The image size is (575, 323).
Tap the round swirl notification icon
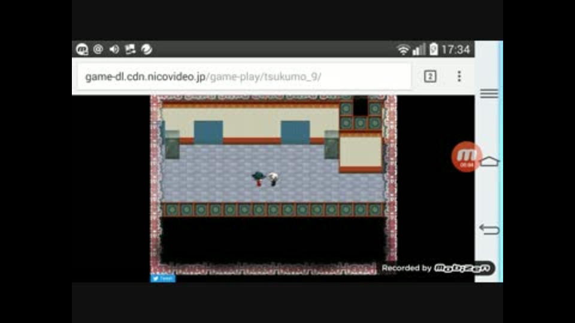[147, 49]
